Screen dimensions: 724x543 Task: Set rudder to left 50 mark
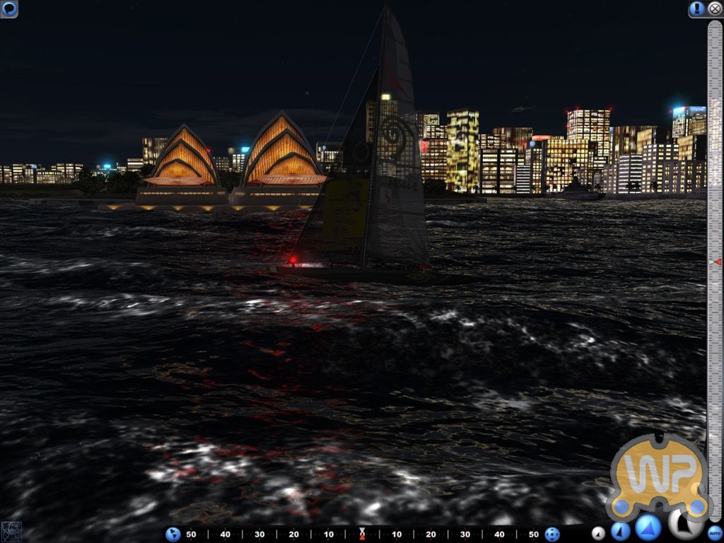point(191,535)
